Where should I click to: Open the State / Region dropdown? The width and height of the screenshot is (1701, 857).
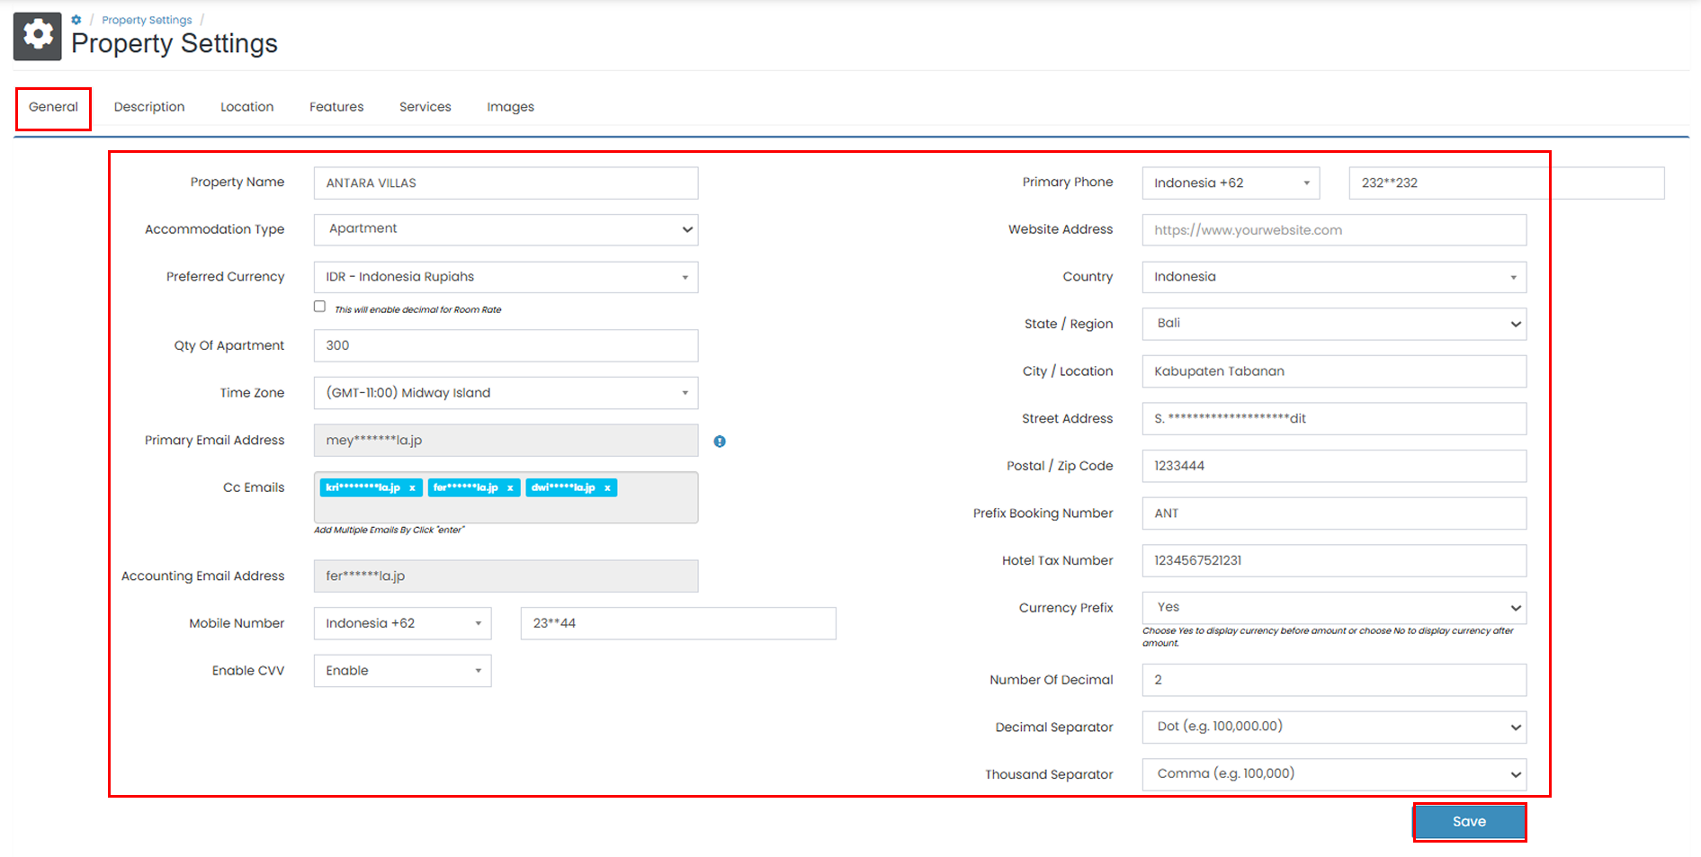[x=1334, y=324]
